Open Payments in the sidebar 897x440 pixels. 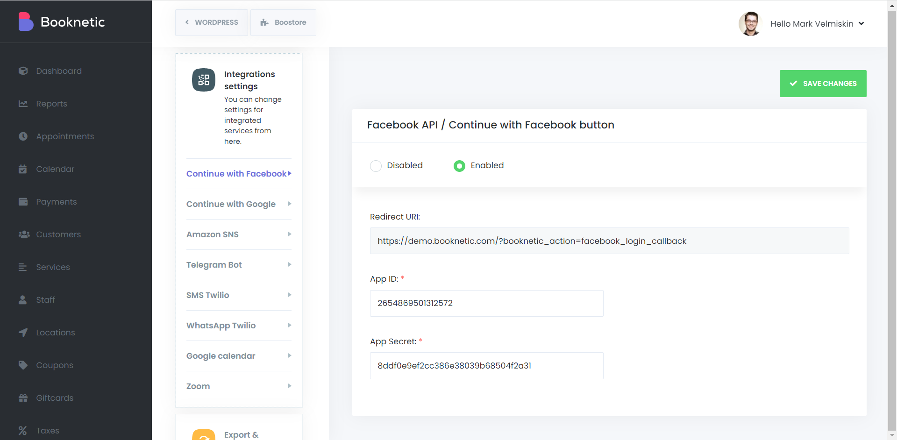[57, 202]
